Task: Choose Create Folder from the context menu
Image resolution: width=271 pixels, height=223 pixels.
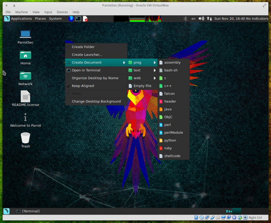Action: tap(96, 47)
